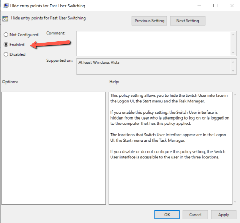This screenshot has height=223, width=240.
Task: Apply the policy changes
Action: [x=224, y=215]
